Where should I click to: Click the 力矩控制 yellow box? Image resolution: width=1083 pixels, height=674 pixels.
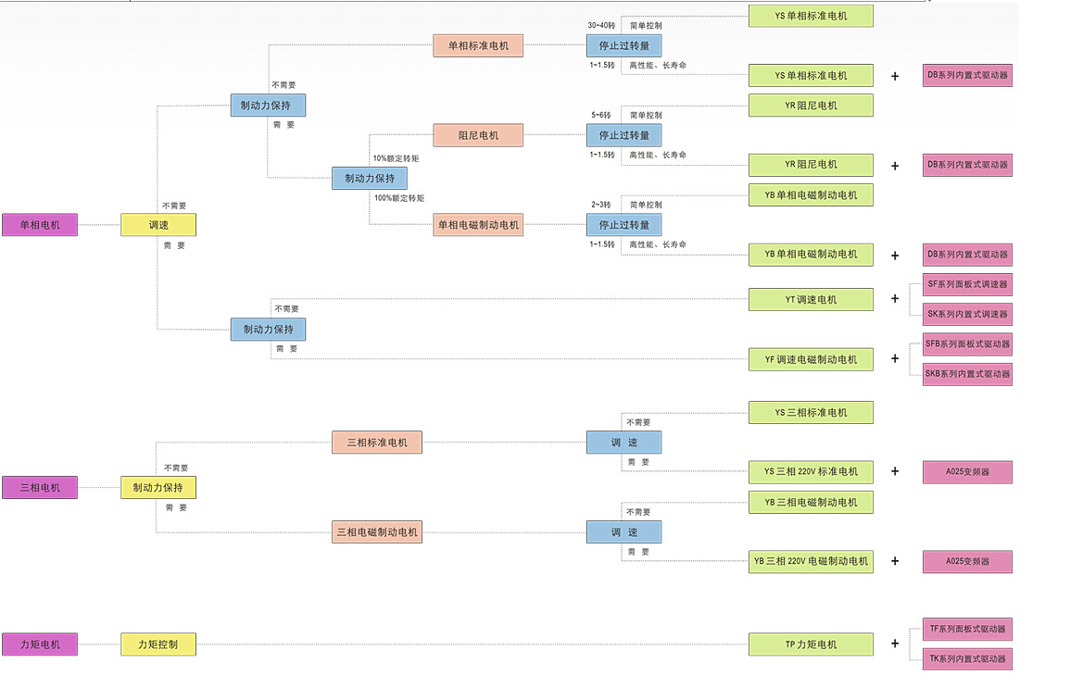[x=158, y=643]
